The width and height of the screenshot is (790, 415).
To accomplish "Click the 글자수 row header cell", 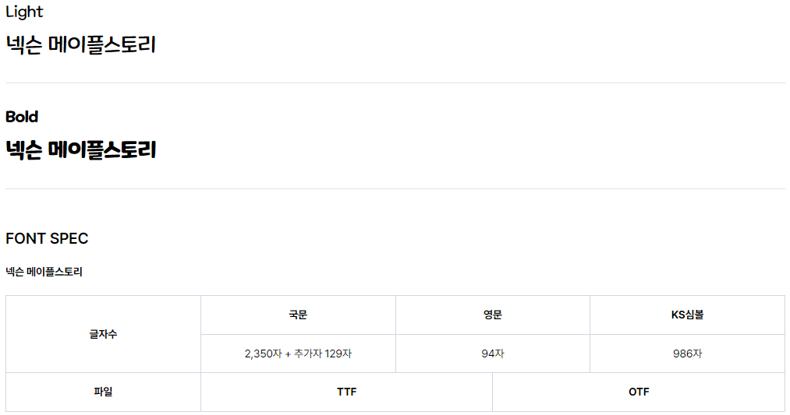I will 103,334.
